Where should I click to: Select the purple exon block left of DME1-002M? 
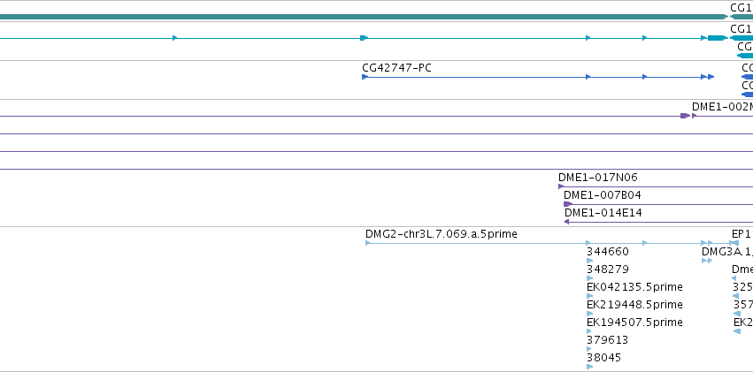(685, 116)
